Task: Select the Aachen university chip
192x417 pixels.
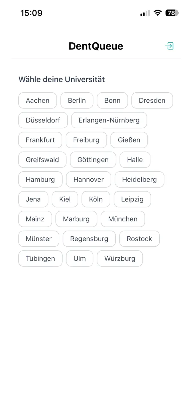Action: coord(38,100)
